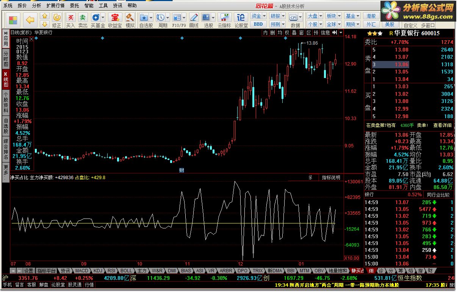Viewport: 457px width, 292px height.
Task: Open the 分析 menu
Action: pyautogui.click(x=37, y=6)
